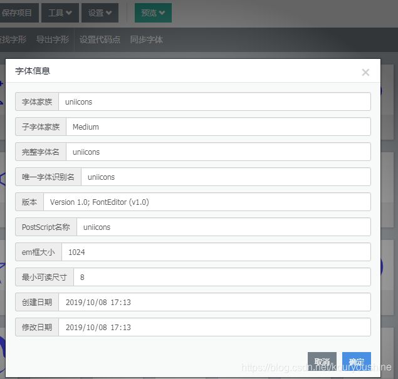Viewport: 398px width, 379px height.
Task: Click the 唯一字体识别名 label
Action: tap(48, 177)
